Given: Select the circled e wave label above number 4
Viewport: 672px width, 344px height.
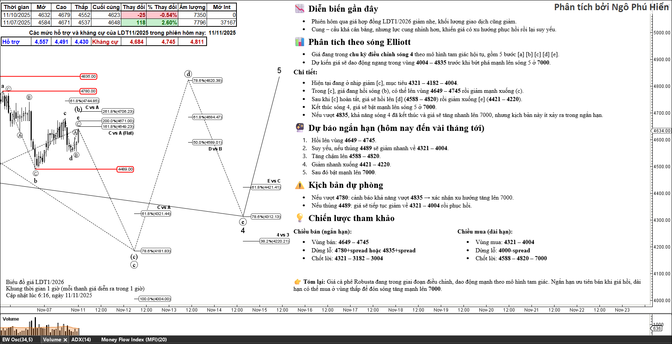Looking at the screenshot, I should pos(243,222).
